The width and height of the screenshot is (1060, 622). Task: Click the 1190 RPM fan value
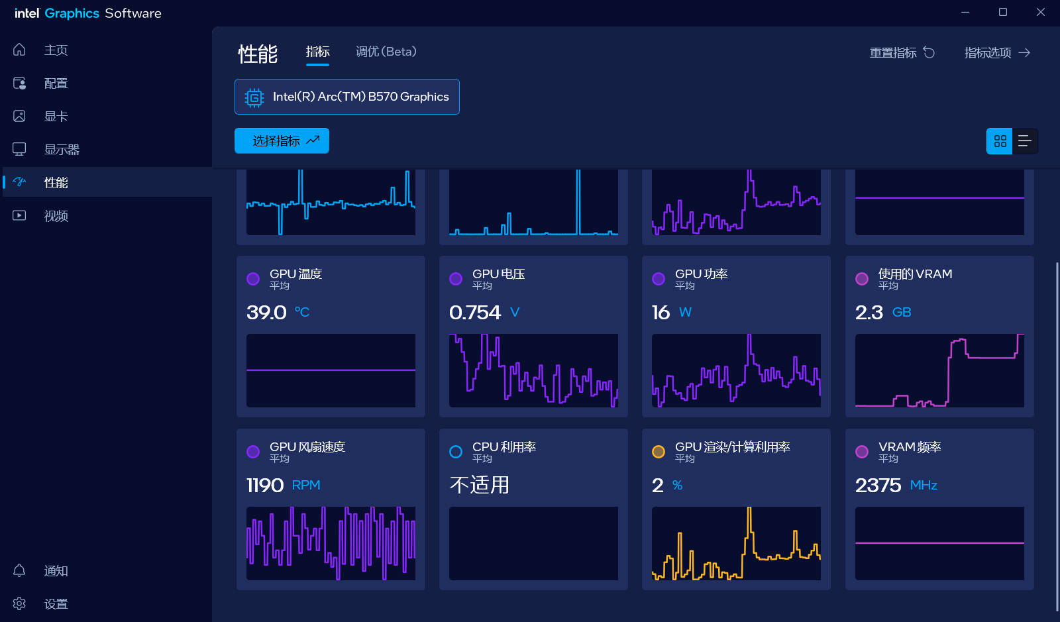pyautogui.click(x=284, y=485)
